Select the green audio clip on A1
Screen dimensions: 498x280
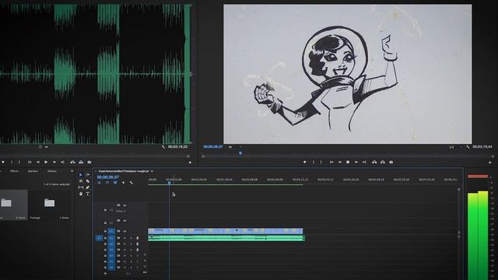coord(226,238)
